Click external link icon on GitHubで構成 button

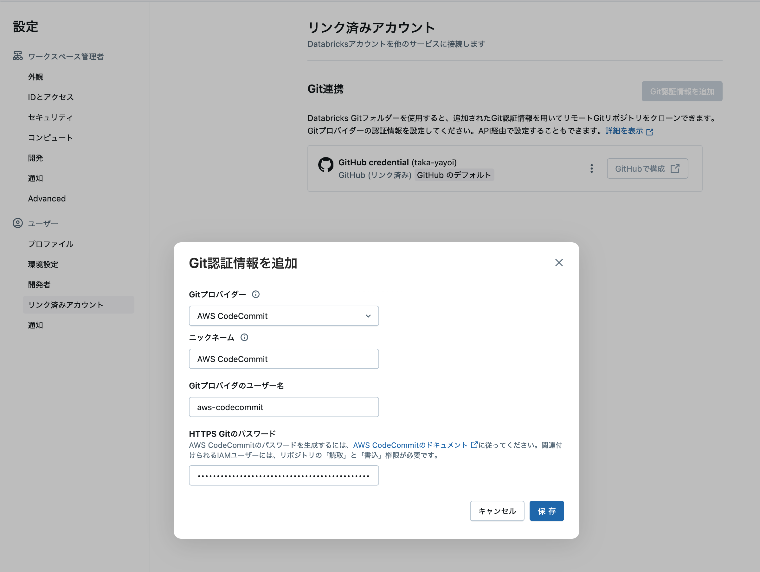pyautogui.click(x=675, y=168)
